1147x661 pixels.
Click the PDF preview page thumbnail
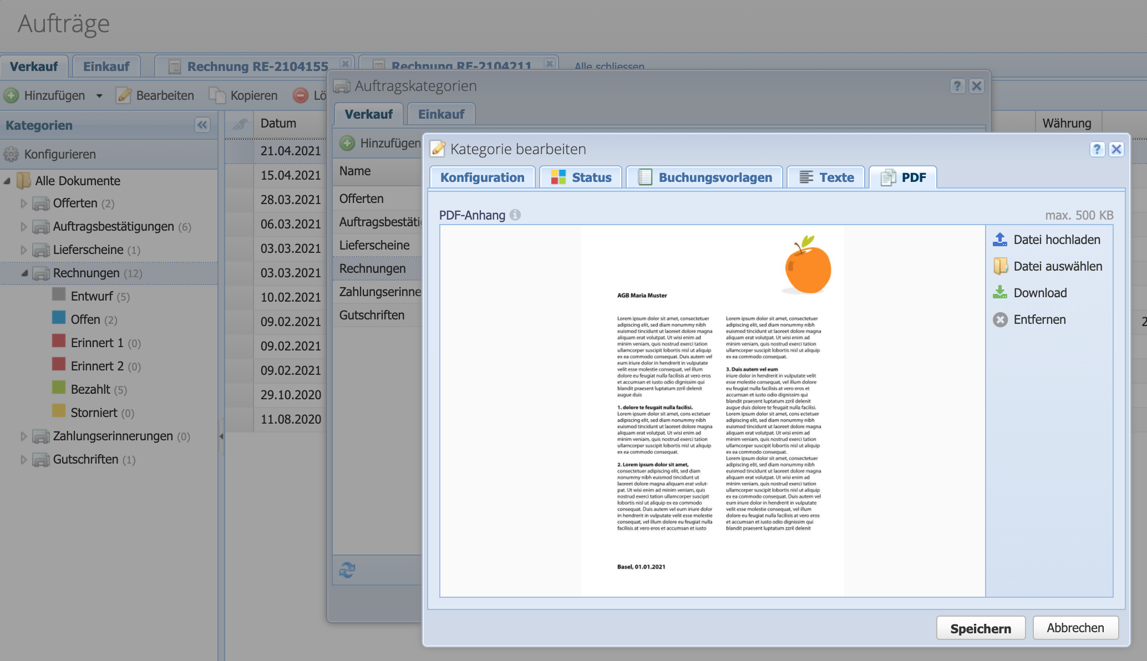click(712, 410)
